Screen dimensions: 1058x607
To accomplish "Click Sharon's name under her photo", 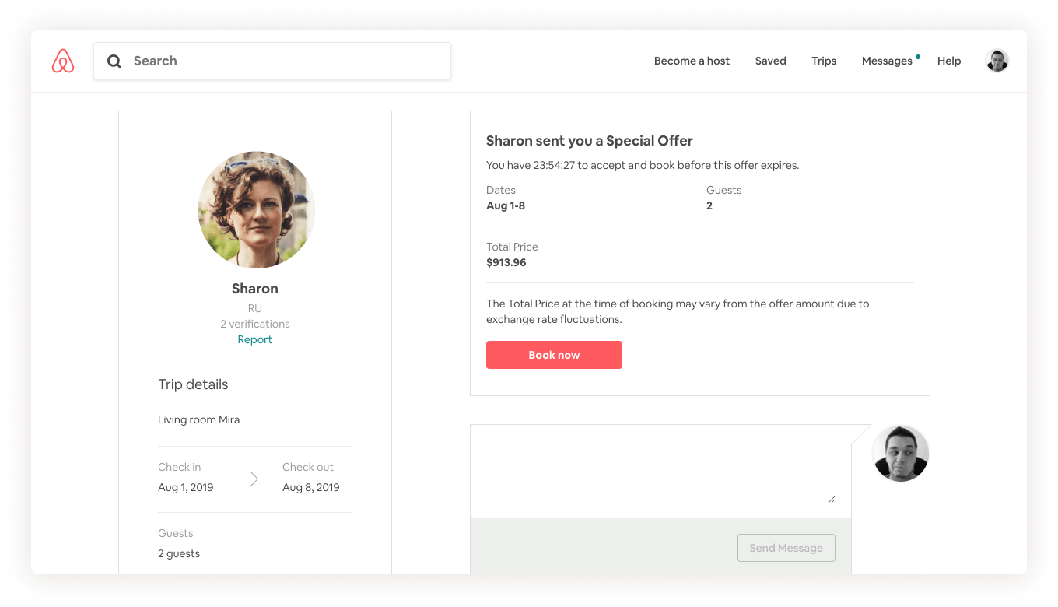I will click(255, 289).
